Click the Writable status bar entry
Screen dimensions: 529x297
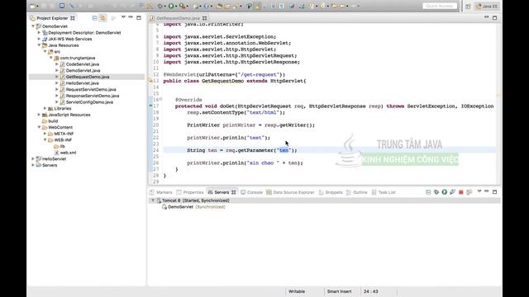(297, 291)
